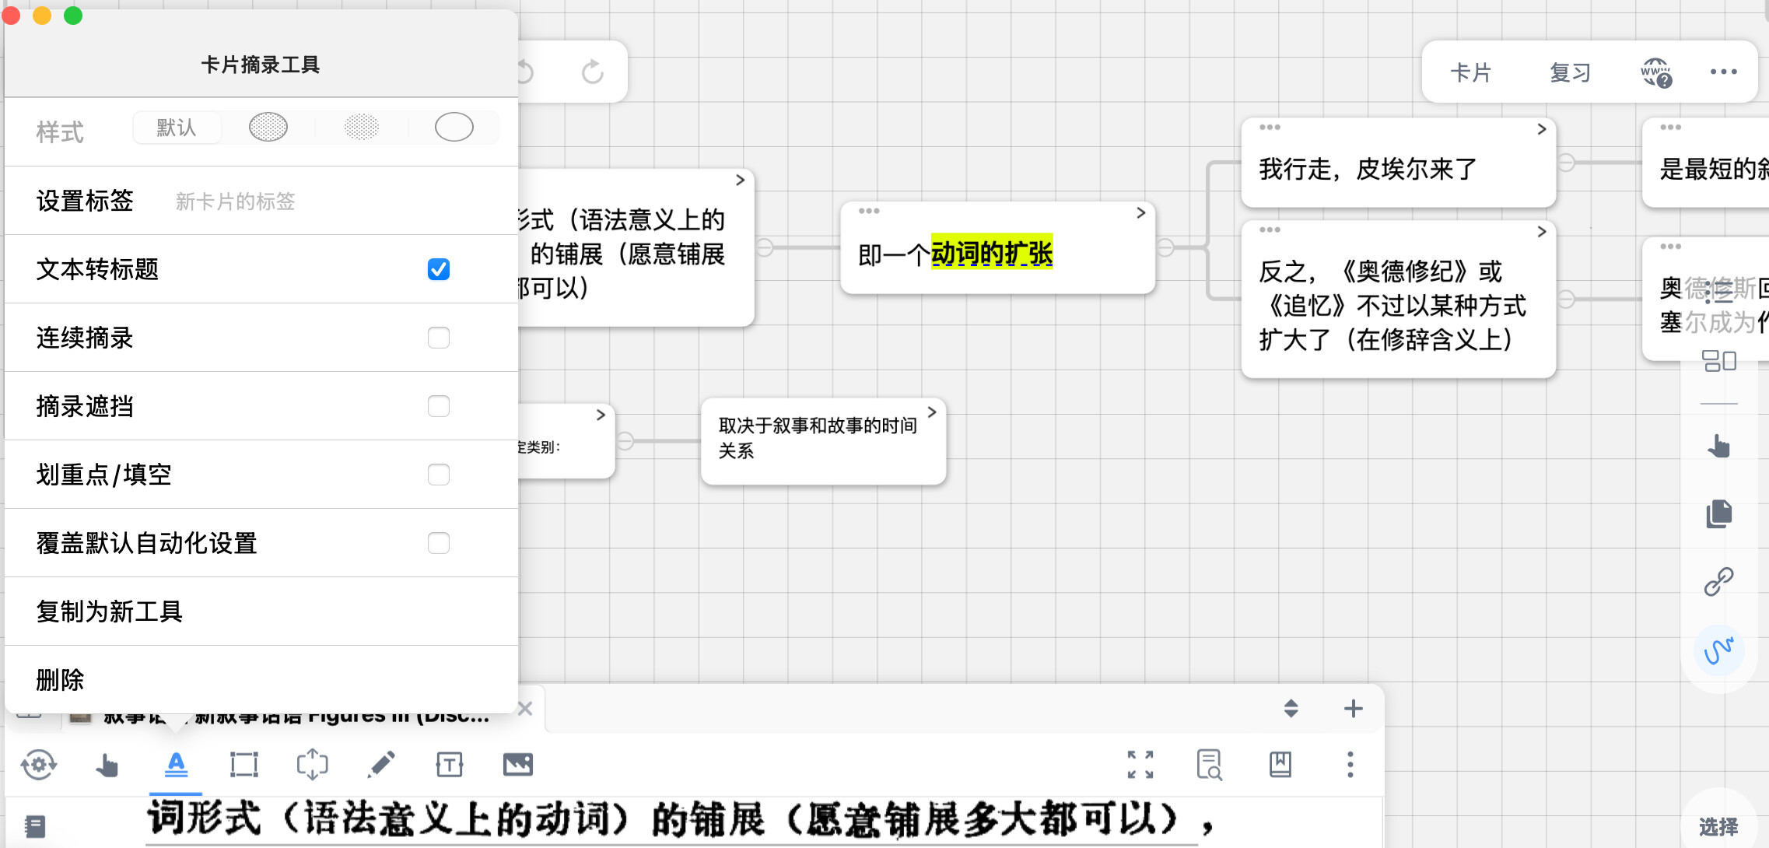Enable the 覆盖默认自动化设置 checkbox

(439, 543)
